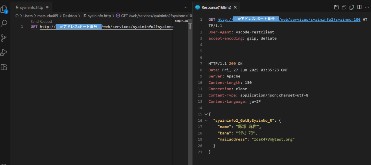The height and width of the screenshot is (165, 371).
Task: Select the C: breadcrumb
Action: [x=17, y=16]
